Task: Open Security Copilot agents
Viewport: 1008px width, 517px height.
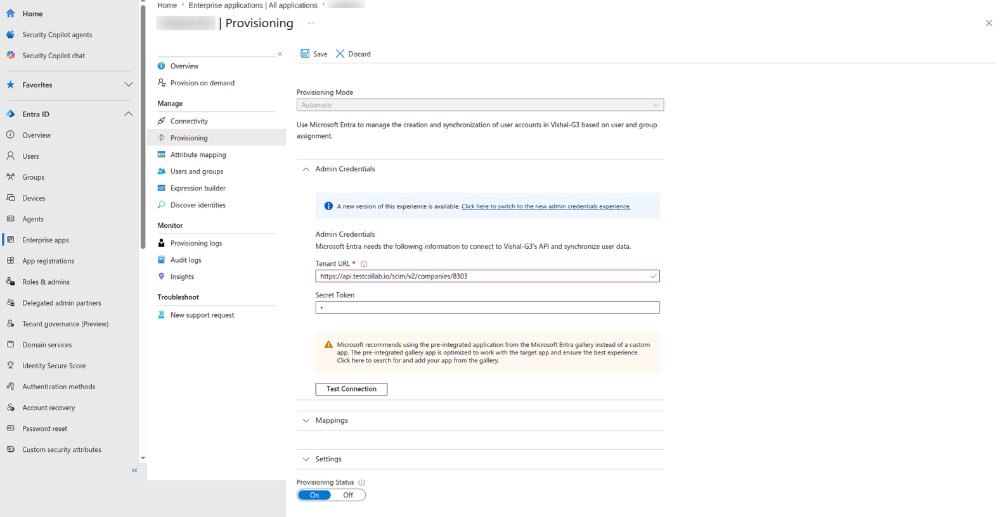Action: (x=57, y=35)
